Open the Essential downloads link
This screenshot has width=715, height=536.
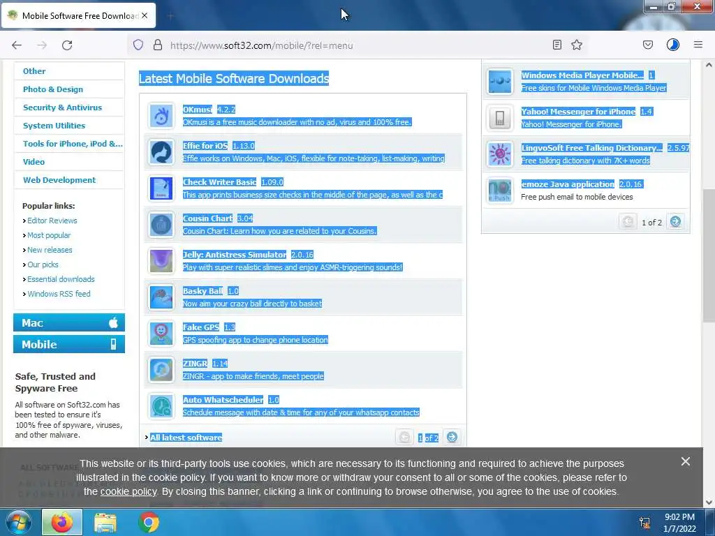pyautogui.click(x=61, y=279)
